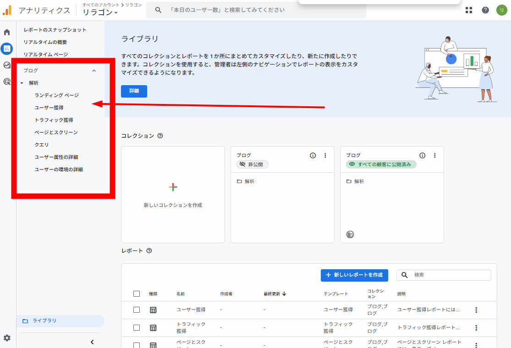Toggle the select-all checkbox in table header
511x348 pixels.
[137, 294]
